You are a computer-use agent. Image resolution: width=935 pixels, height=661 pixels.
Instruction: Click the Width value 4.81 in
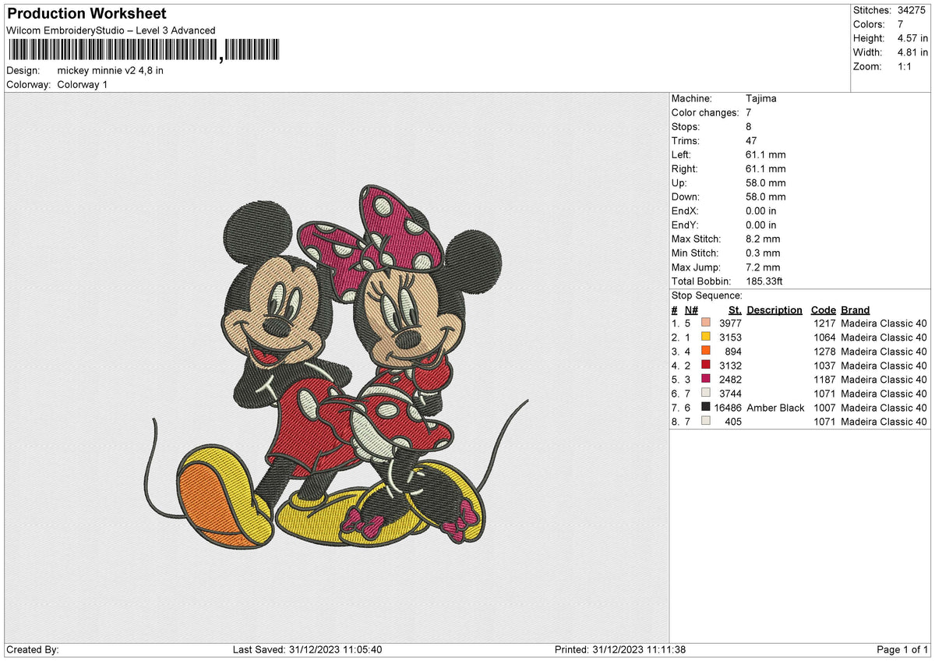(x=912, y=52)
